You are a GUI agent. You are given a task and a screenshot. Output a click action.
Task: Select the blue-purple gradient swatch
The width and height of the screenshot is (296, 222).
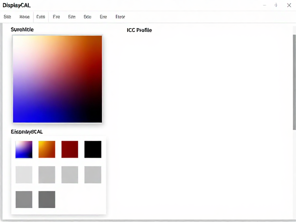point(24,149)
